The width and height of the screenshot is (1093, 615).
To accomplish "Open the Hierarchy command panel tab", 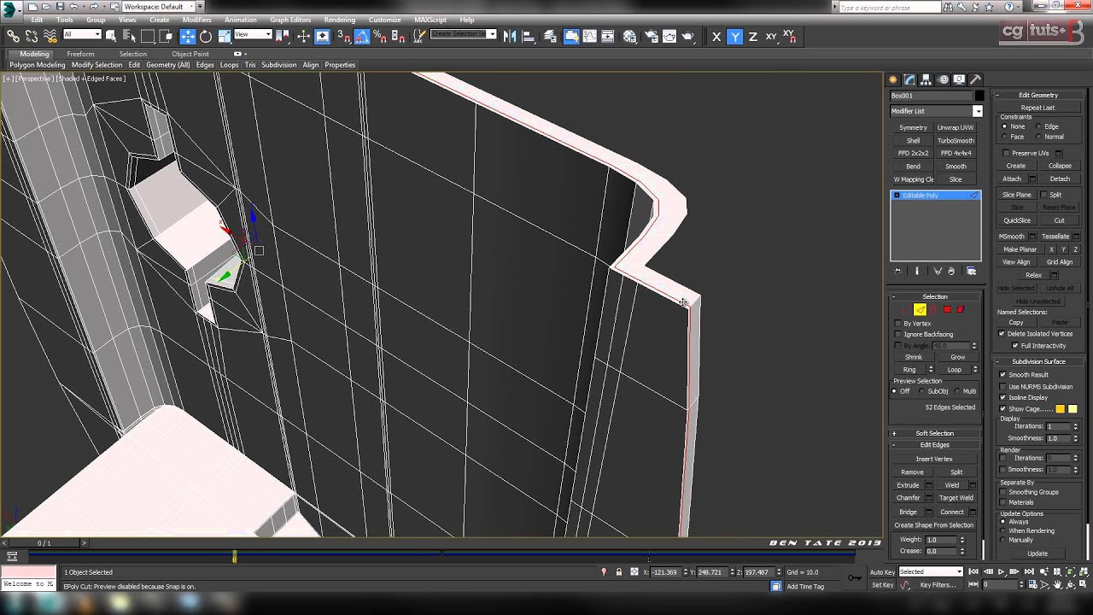I will [x=927, y=79].
